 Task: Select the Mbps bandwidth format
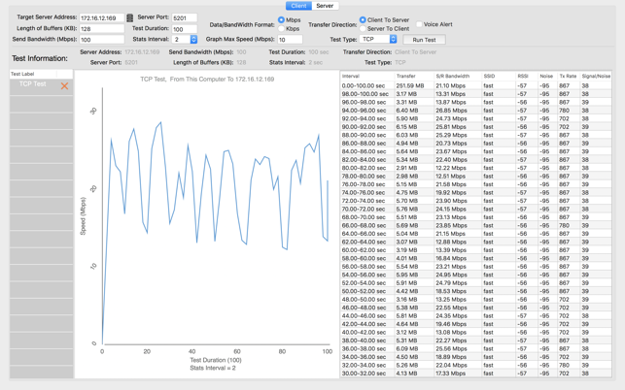pos(282,19)
